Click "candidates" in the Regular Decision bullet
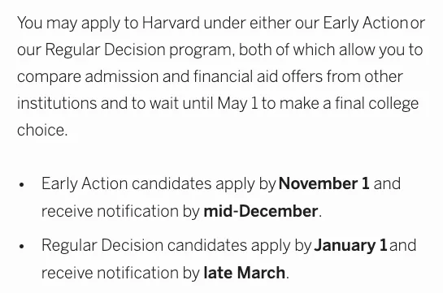 coord(207,245)
